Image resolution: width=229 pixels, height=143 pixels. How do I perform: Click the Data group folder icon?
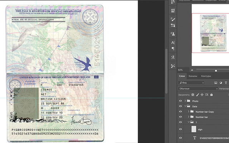[x=189, y=106]
